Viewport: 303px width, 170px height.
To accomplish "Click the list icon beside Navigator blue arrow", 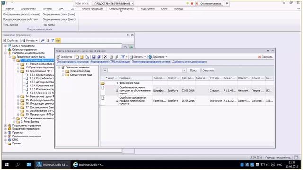I will [47, 41].
